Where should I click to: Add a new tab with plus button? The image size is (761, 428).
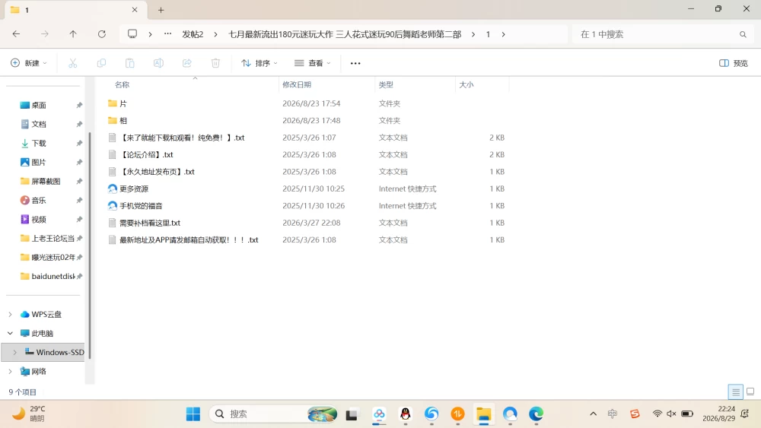pyautogui.click(x=161, y=10)
